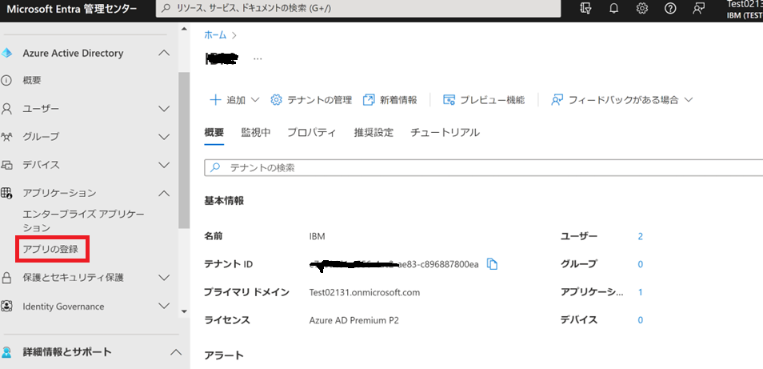Collapse the Azure Active Directory section
Image resolution: width=763 pixels, height=369 pixels.
click(x=165, y=53)
